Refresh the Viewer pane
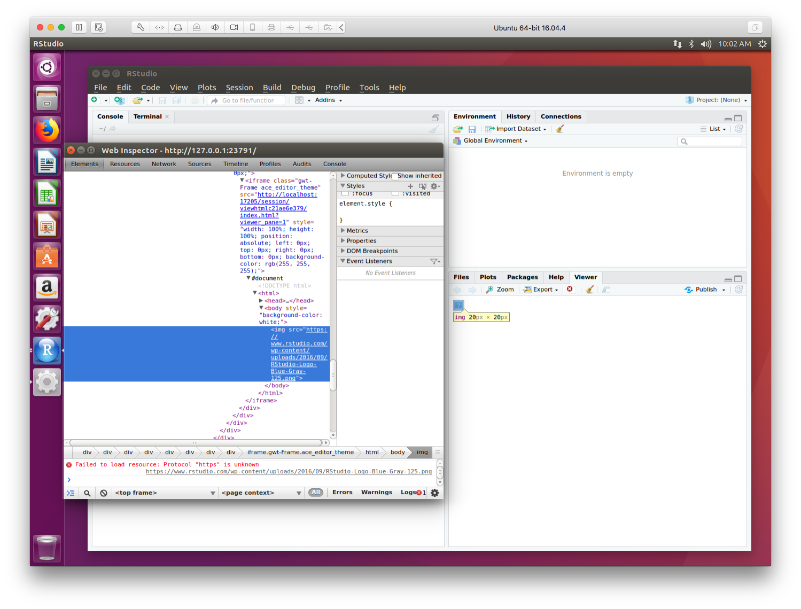Viewport: 801px width, 609px height. 738,289
